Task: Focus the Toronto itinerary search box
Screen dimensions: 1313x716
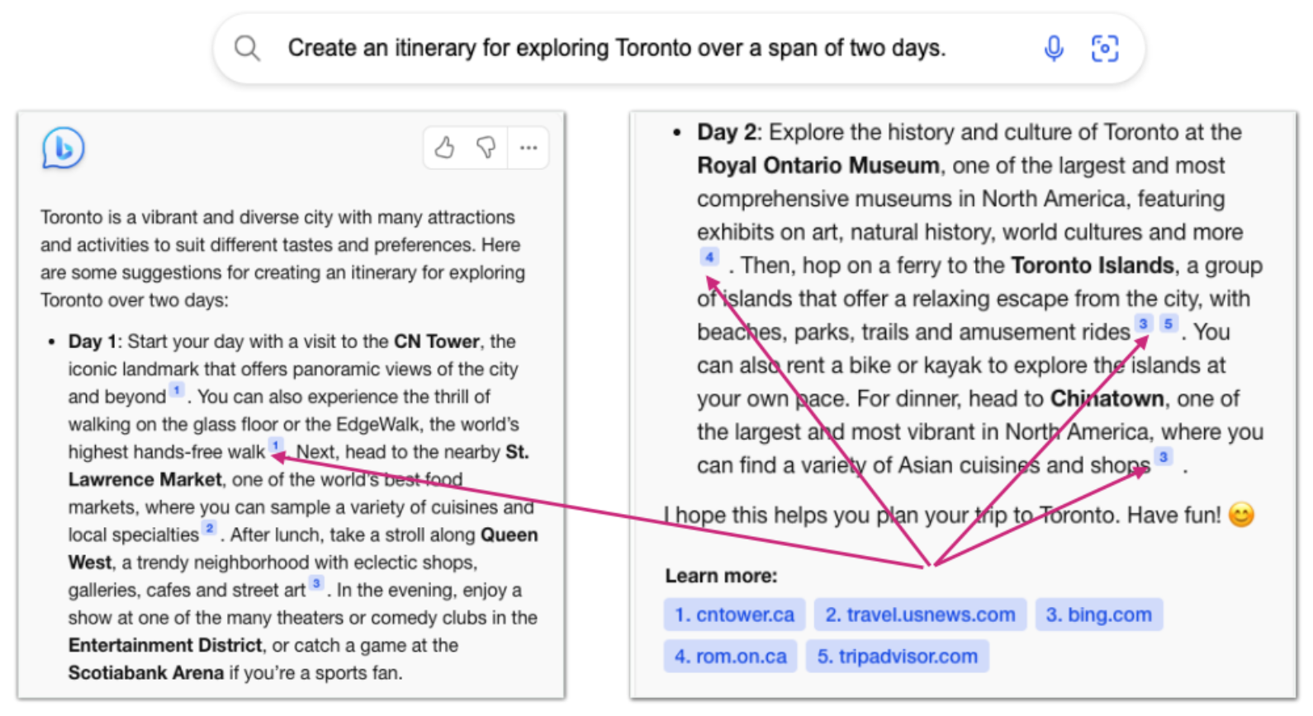Action: pyautogui.click(x=680, y=48)
